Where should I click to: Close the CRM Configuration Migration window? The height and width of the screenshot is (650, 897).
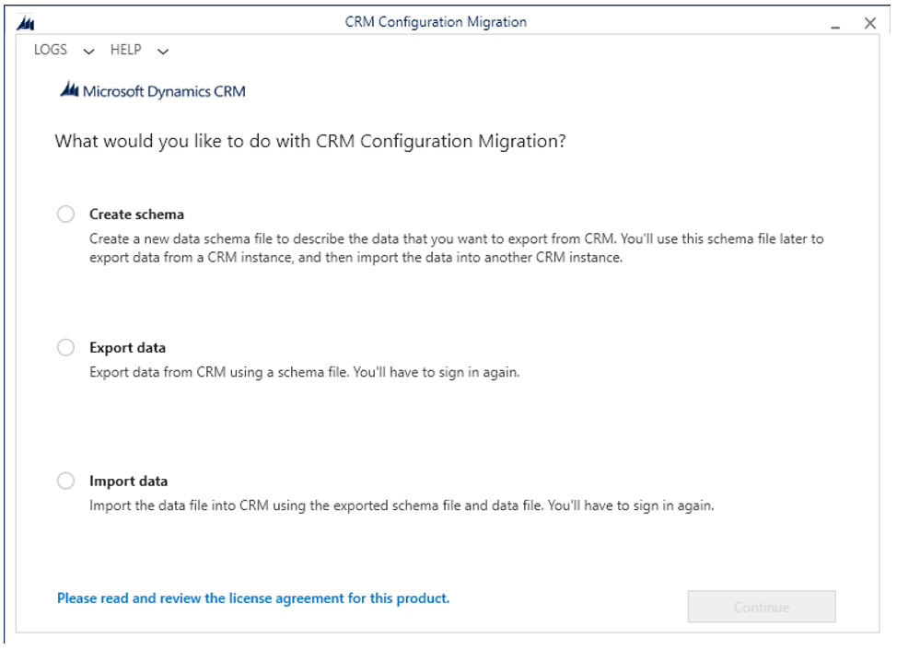point(870,24)
